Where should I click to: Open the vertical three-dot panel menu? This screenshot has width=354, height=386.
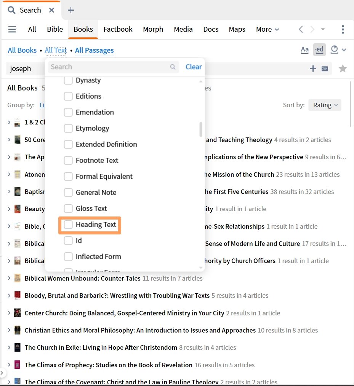tap(343, 29)
